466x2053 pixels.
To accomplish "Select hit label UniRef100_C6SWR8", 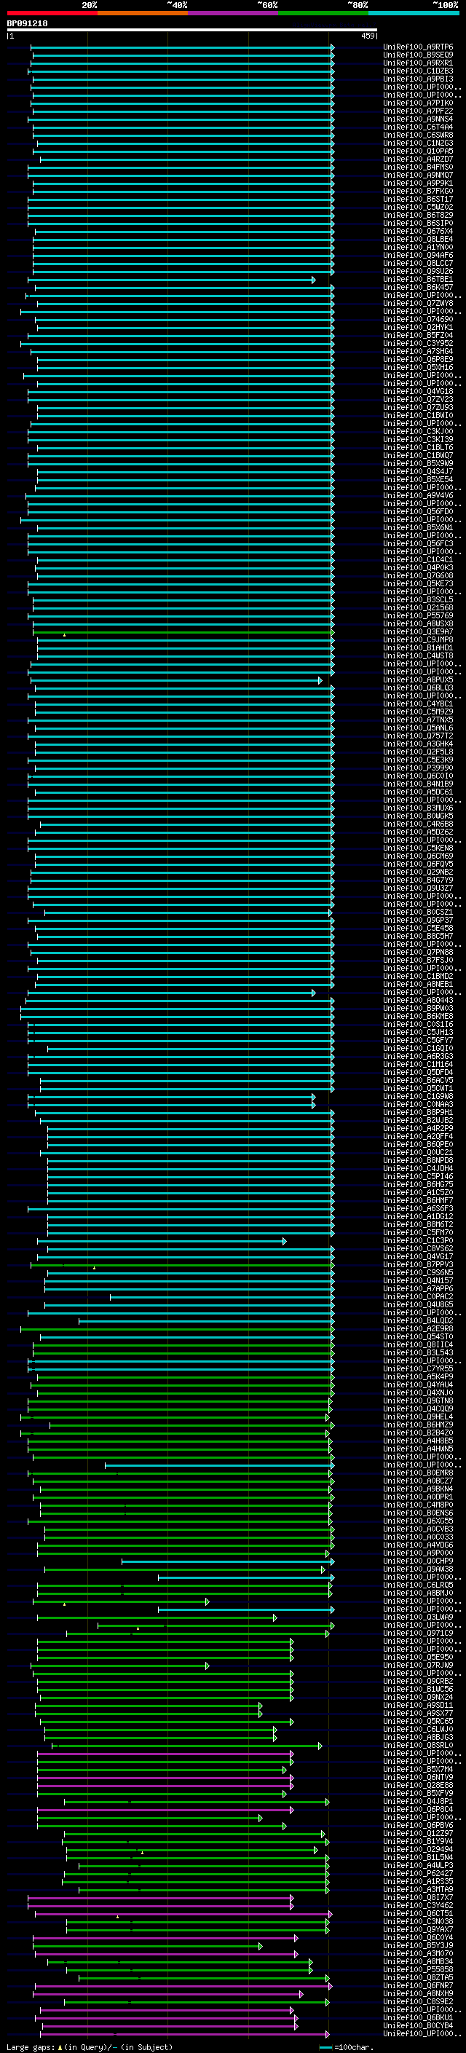I will pos(418,135).
